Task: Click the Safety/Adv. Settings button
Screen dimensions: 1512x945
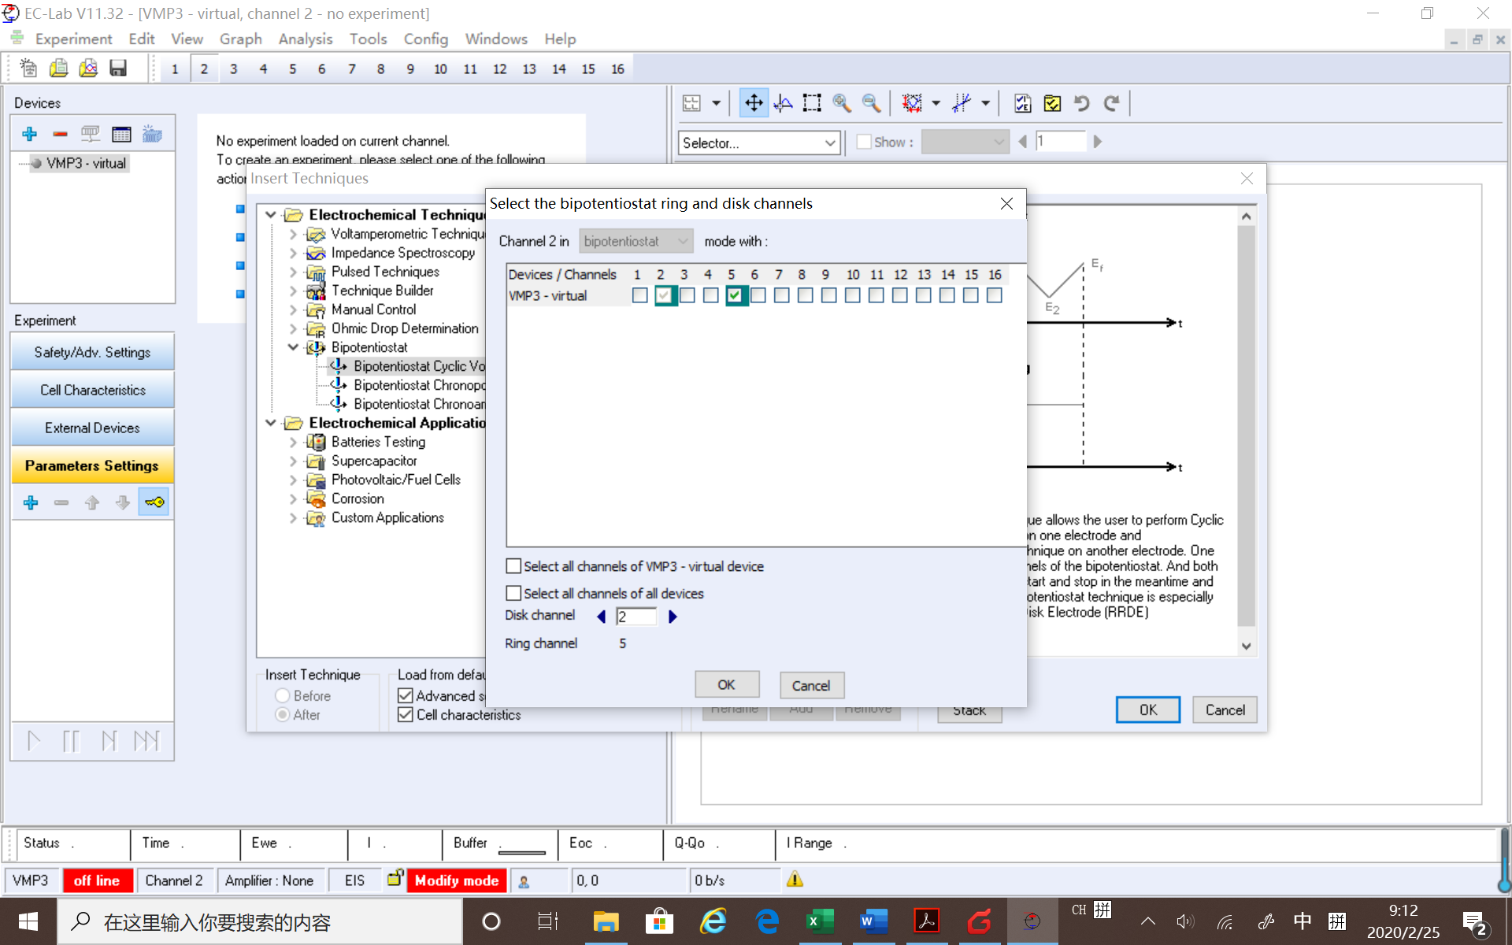Action: [x=92, y=352]
